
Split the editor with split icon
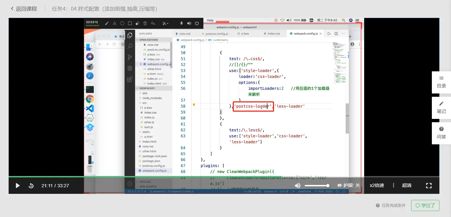[x=336, y=34]
